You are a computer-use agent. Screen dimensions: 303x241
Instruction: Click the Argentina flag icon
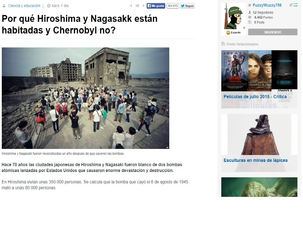point(295,5)
